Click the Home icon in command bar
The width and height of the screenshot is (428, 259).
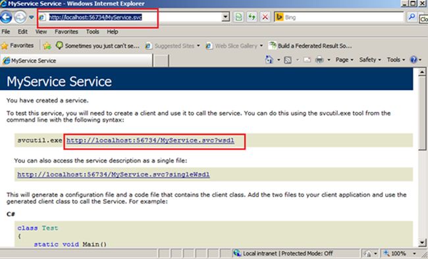(269, 60)
